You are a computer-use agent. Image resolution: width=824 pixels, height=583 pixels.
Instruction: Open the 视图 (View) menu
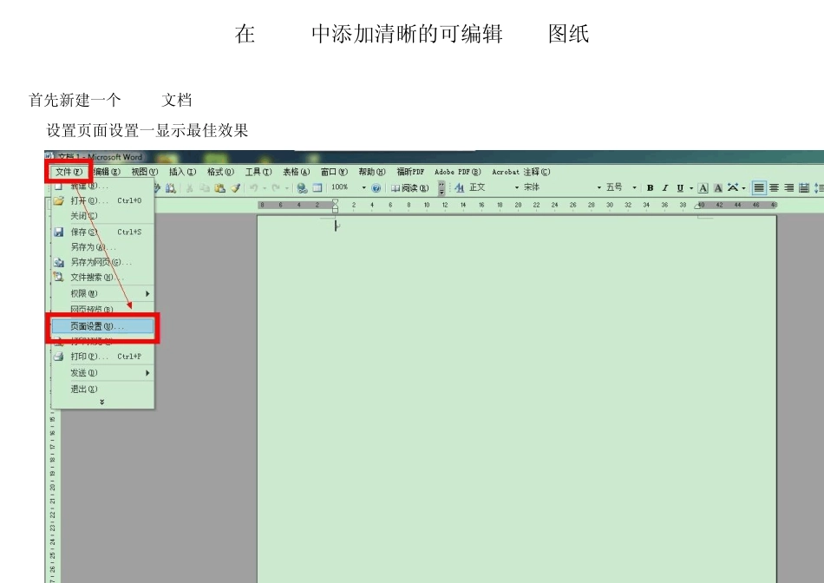click(x=145, y=172)
